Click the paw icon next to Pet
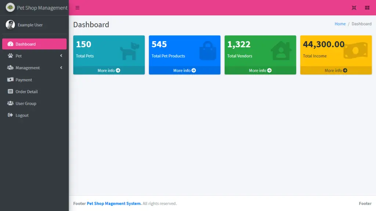376x211 pixels. pos(10,56)
